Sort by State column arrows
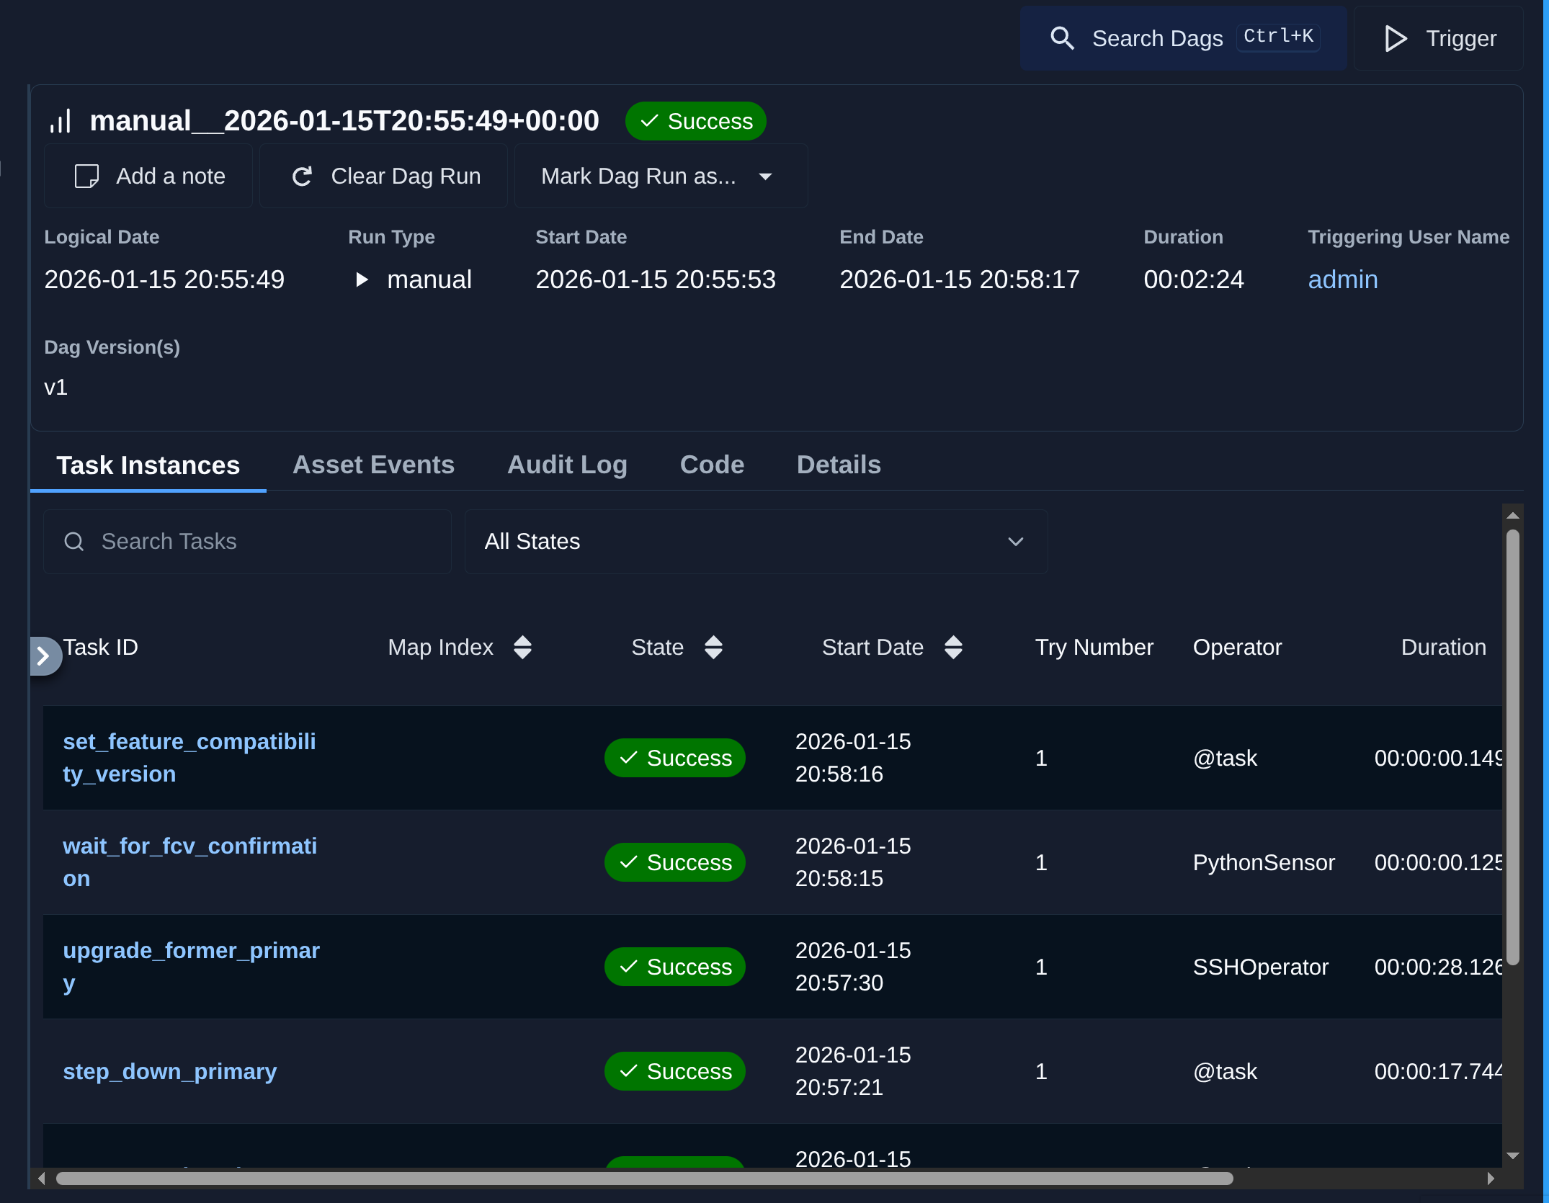 pyautogui.click(x=713, y=647)
